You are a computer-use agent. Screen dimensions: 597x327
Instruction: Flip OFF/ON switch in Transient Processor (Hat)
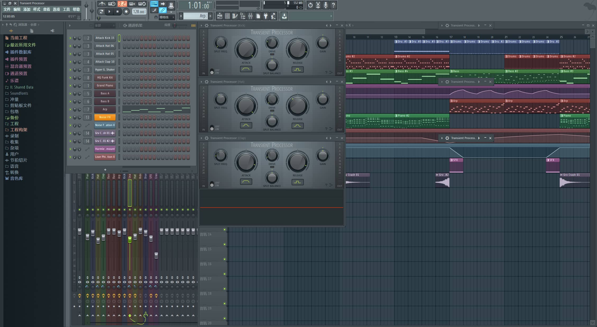click(212, 128)
